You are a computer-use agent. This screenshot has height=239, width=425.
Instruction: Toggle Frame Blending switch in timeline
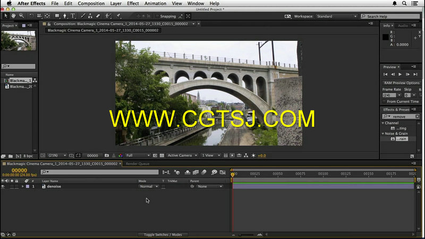click(x=195, y=172)
